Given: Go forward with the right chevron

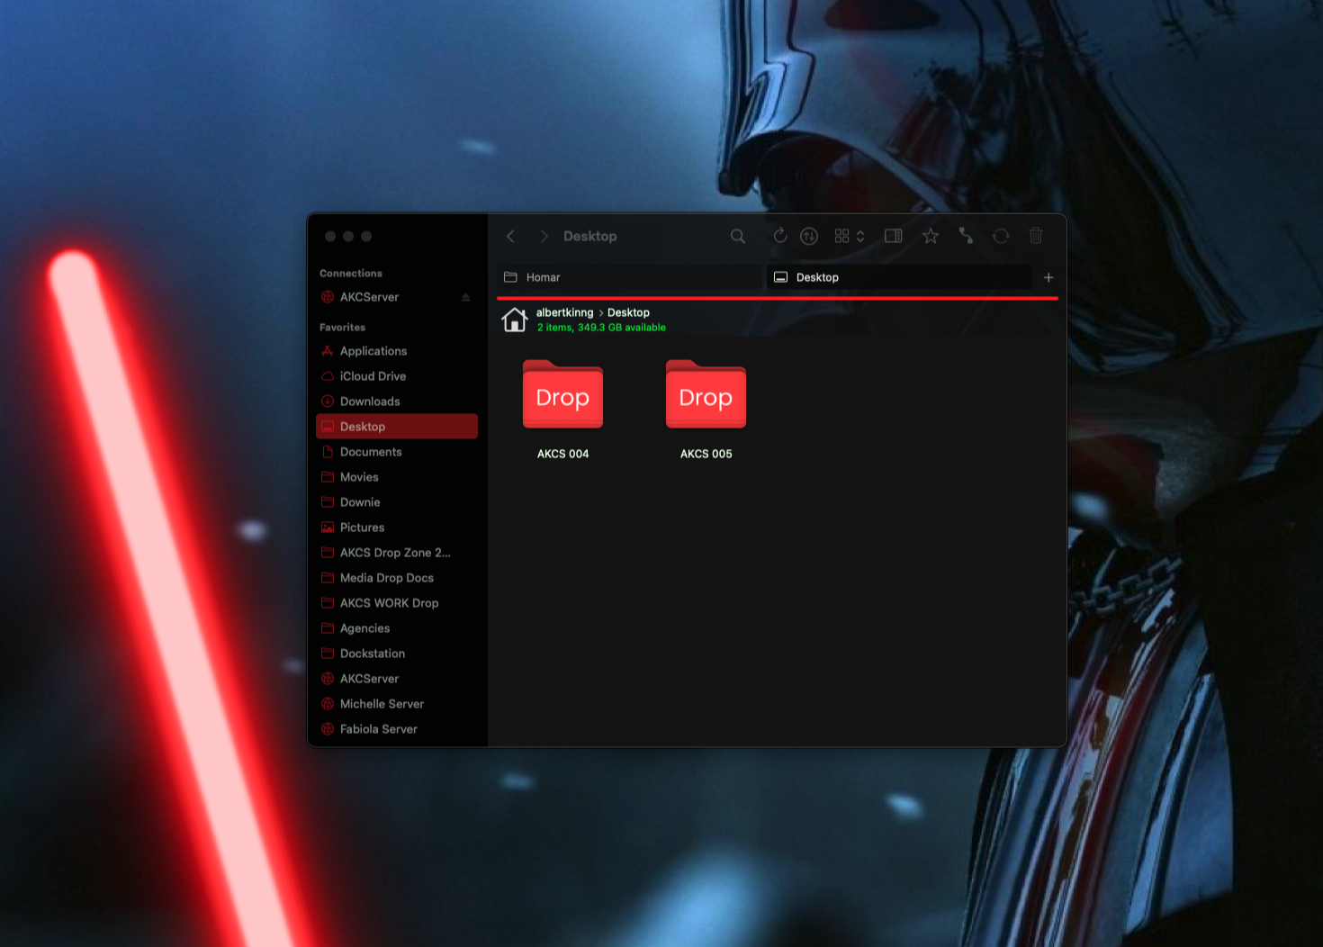Looking at the screenshot, I should [544, 236].
